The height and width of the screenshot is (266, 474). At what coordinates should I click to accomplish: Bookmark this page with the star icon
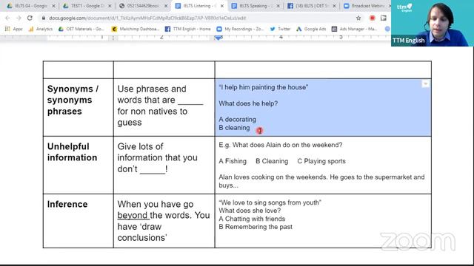tap(358, 18)
